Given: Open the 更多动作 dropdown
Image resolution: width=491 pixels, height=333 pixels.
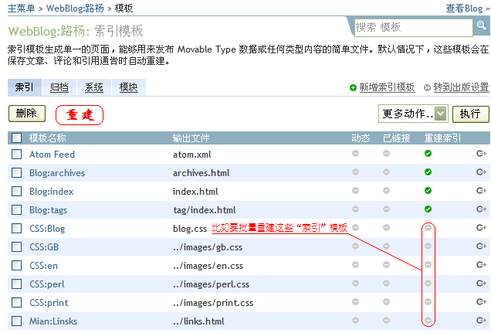Looking at the screenshot, I should [x=413, y=114].
